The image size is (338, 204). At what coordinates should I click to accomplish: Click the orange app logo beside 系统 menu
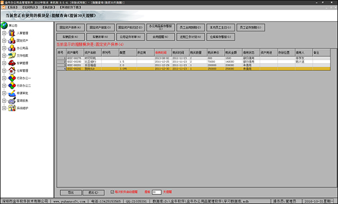click(3, 7)
